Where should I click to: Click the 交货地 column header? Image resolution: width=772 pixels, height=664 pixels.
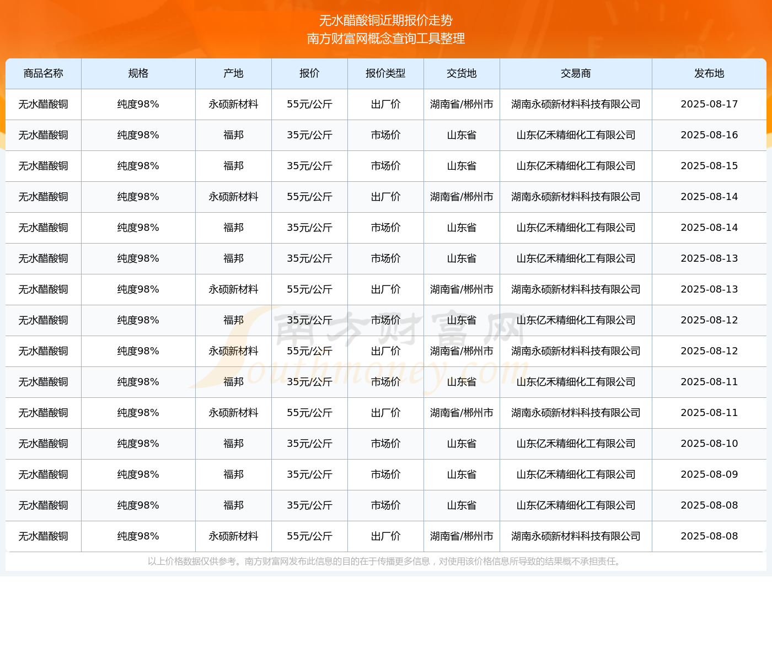(462, 73)
